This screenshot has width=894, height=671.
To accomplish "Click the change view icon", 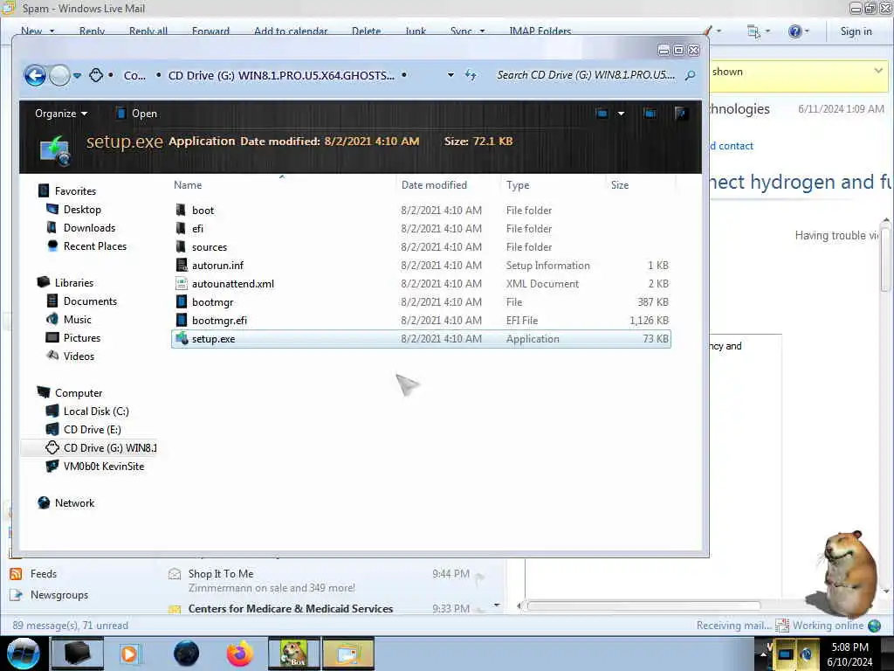I will [x=602, y=114].
